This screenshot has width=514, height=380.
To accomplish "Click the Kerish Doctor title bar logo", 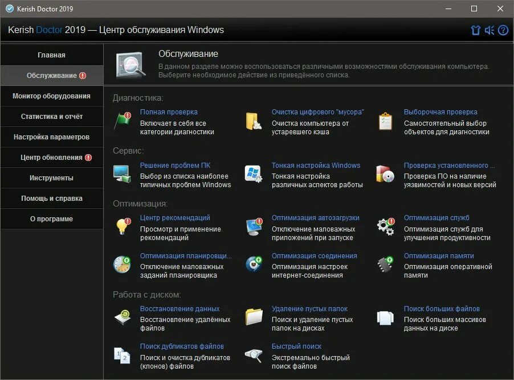I will click(10, 9).
